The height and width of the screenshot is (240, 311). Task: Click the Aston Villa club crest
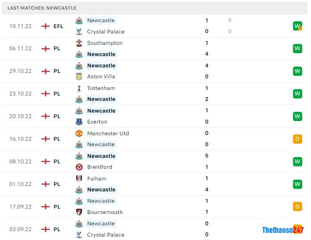(x=79, y=77)
